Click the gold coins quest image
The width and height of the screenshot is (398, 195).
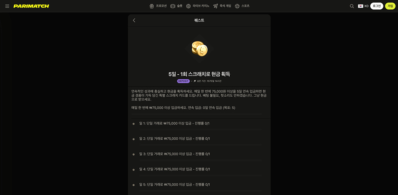[199, 49]
